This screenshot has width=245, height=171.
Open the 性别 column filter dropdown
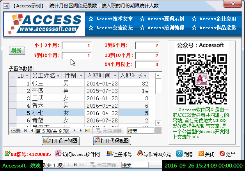pos(81,76)
